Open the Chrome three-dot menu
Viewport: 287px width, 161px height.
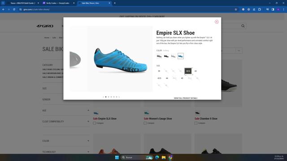coord(284,9)
